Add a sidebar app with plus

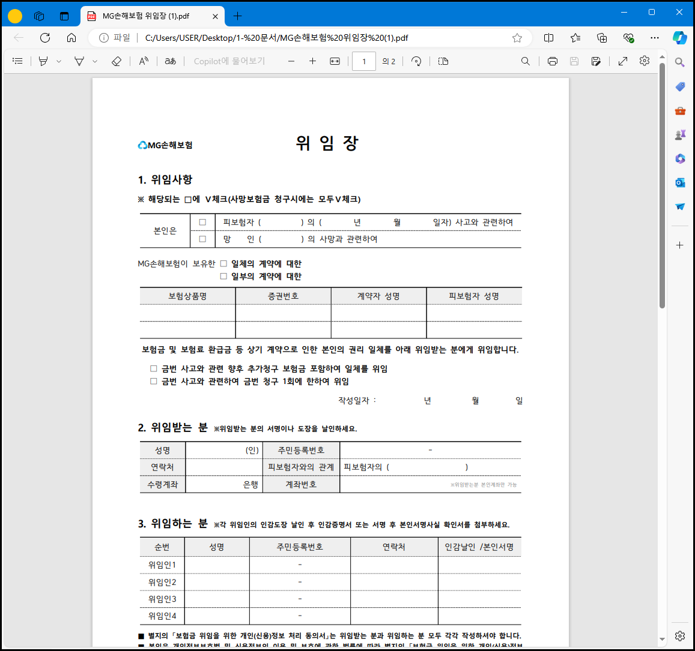point(680,245)
